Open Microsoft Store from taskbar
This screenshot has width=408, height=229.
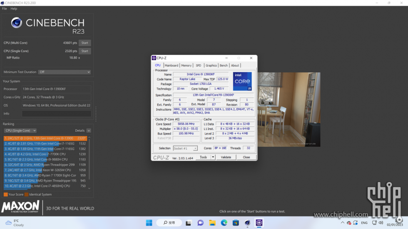click(236, 223)
